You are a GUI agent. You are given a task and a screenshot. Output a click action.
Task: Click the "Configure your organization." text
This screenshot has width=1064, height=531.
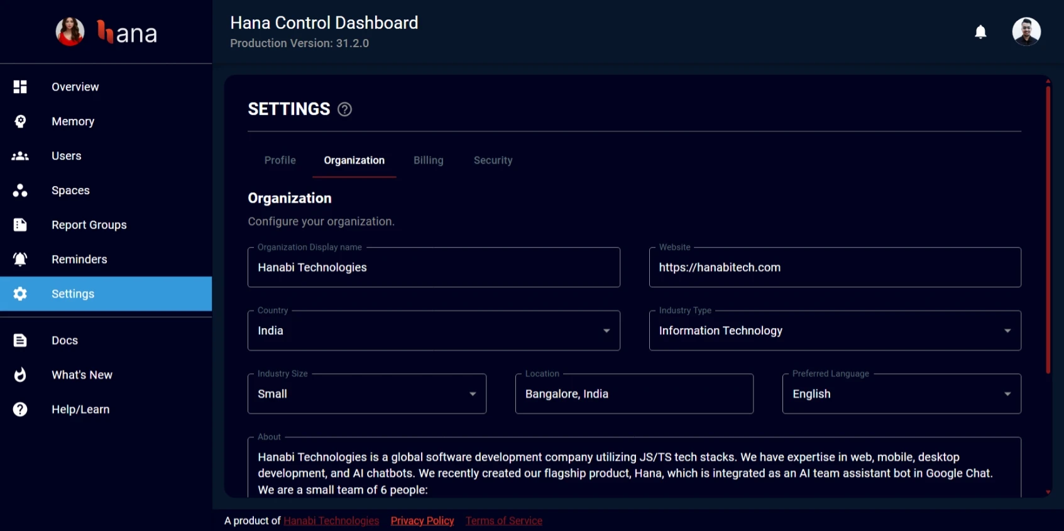coord(321,222)
